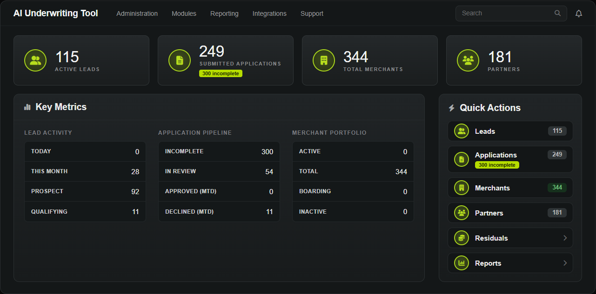596x294 pixels.
Task: Click the Residuals coins icon
Action: click(x=462, y=238)
